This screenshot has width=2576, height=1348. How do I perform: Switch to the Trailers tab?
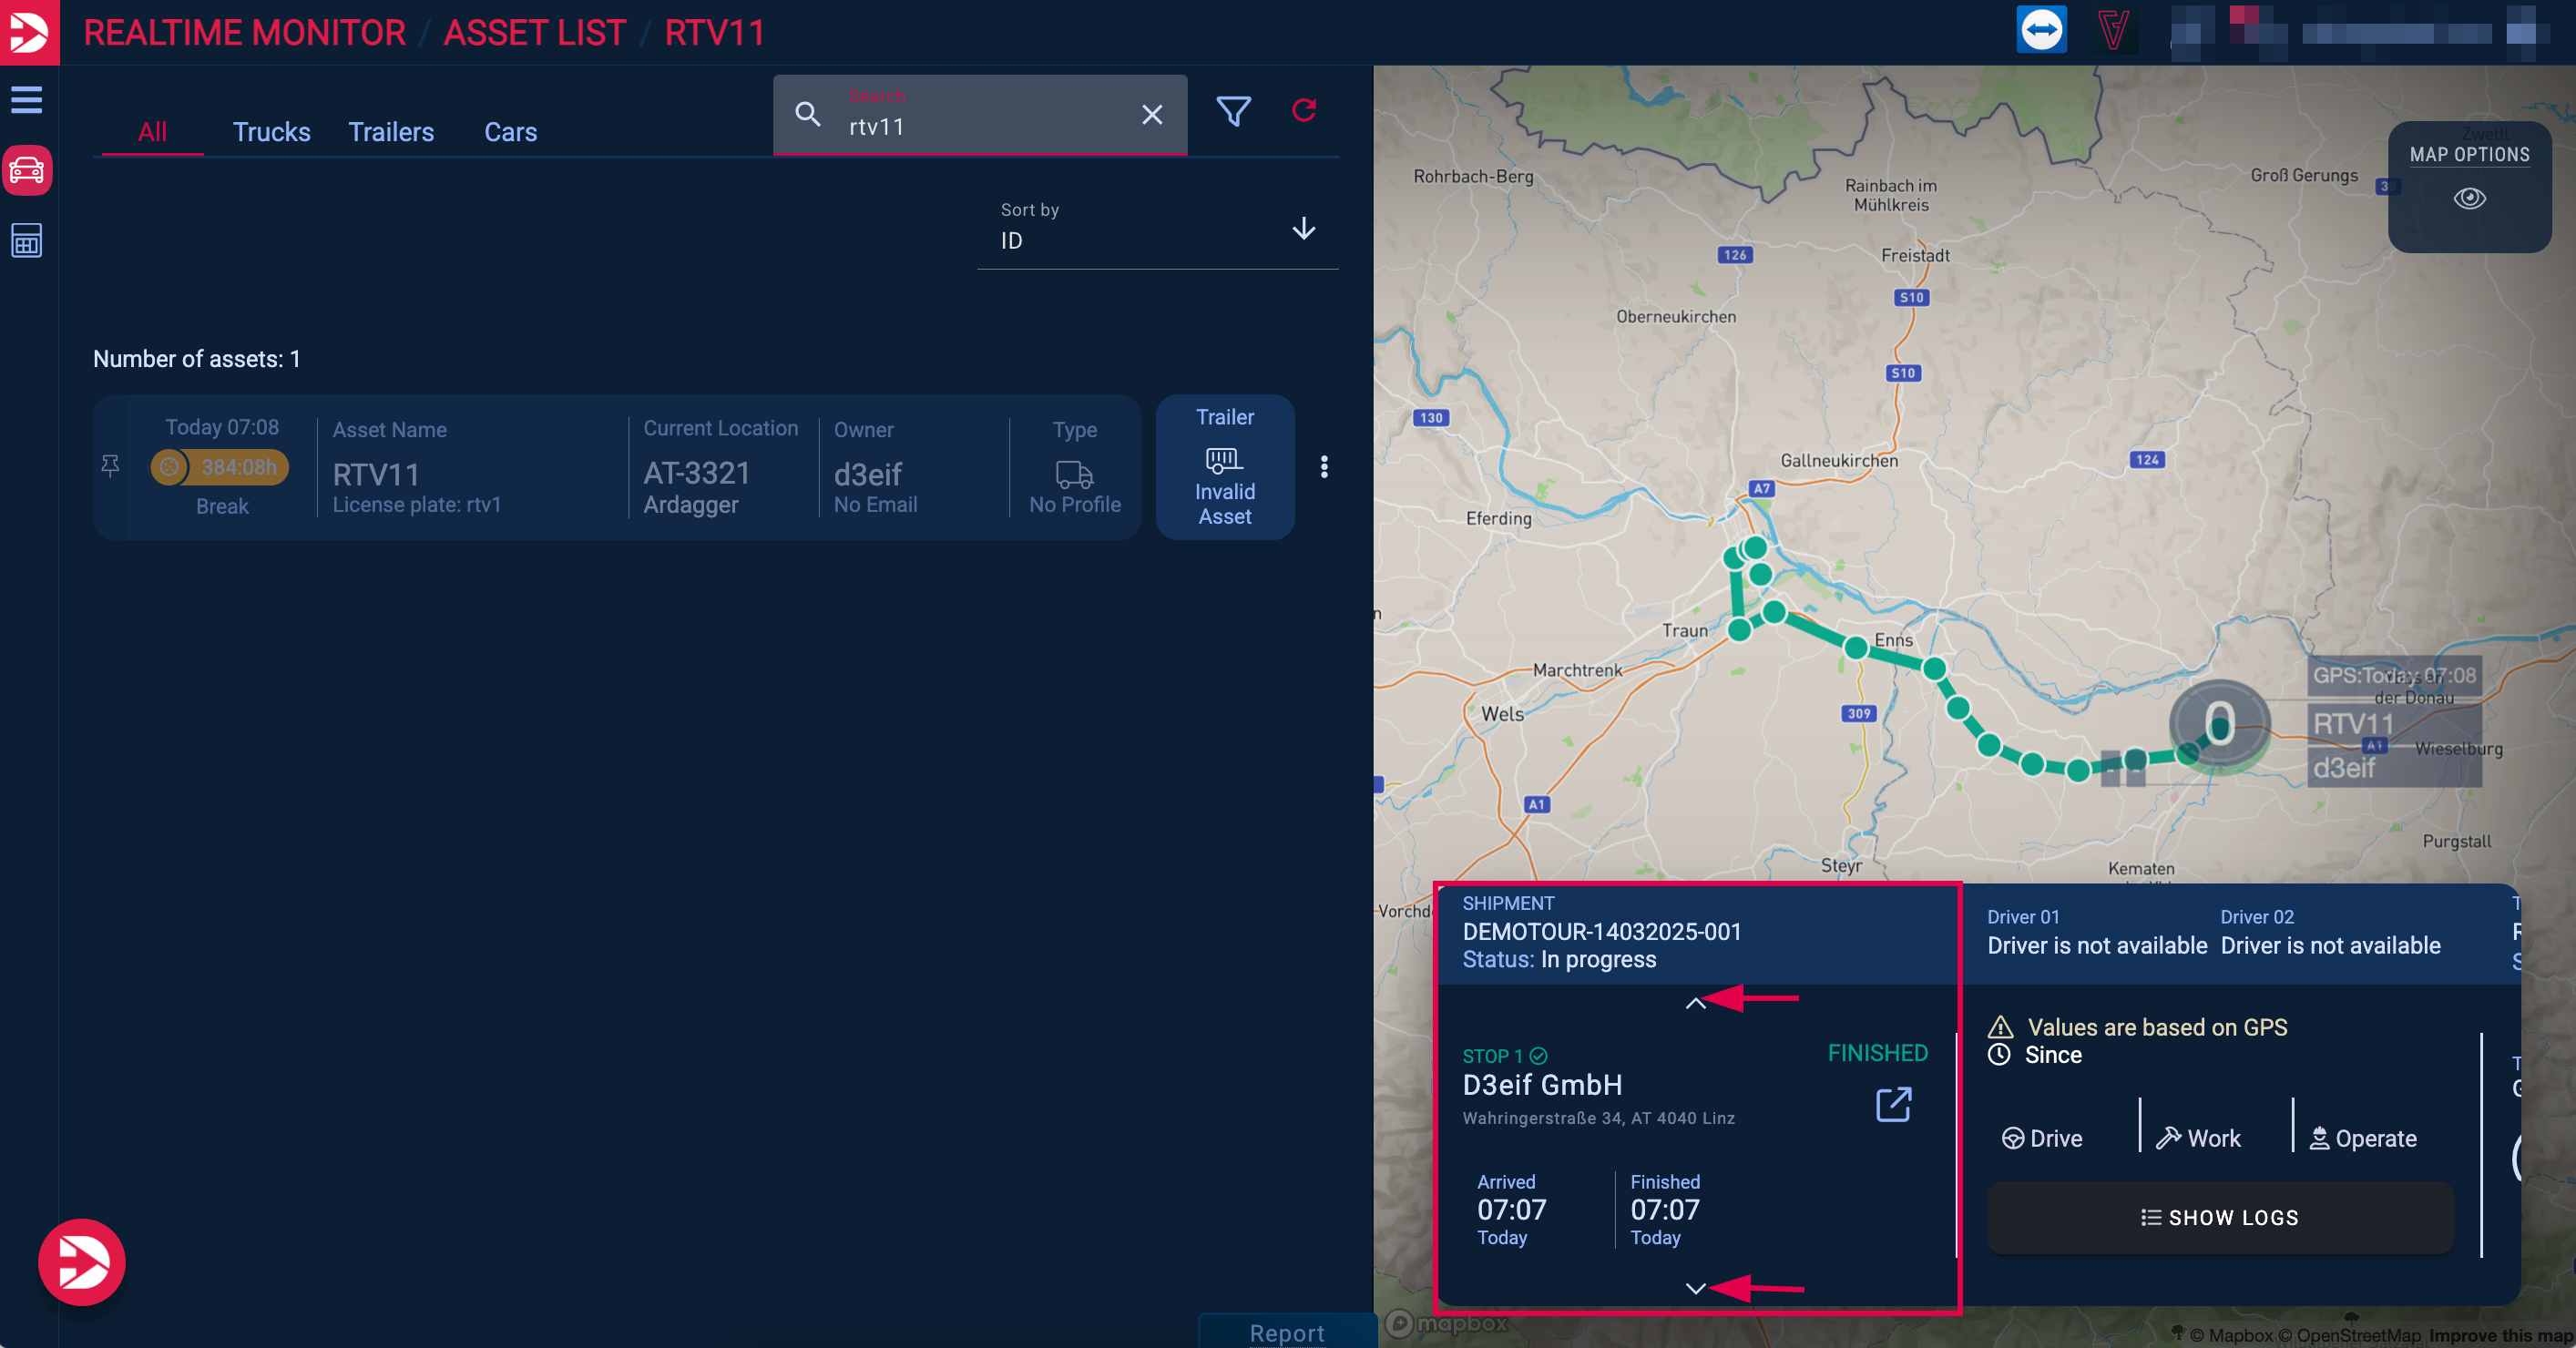[391, 132]
